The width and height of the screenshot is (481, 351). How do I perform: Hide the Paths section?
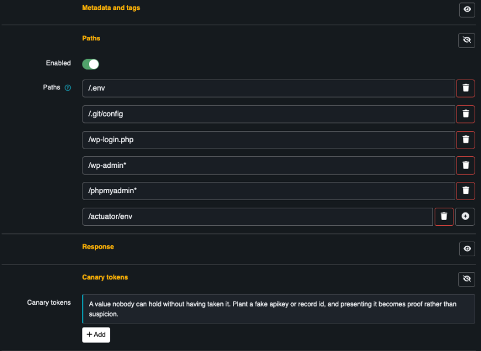(466, 40)
